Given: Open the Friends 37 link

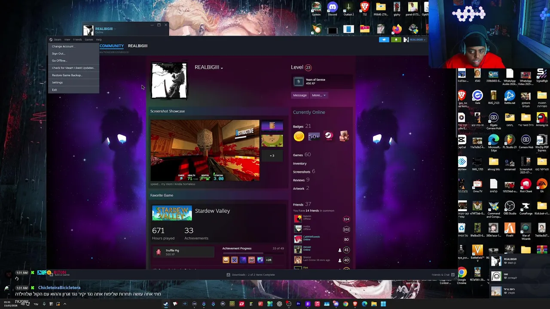Looking at the screenshot, I should (x=302, y=205).
